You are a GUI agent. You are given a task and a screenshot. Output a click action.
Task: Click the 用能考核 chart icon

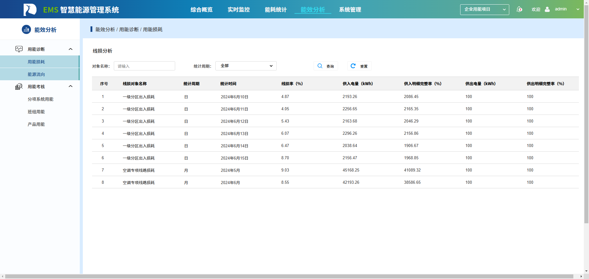(19, 87)
